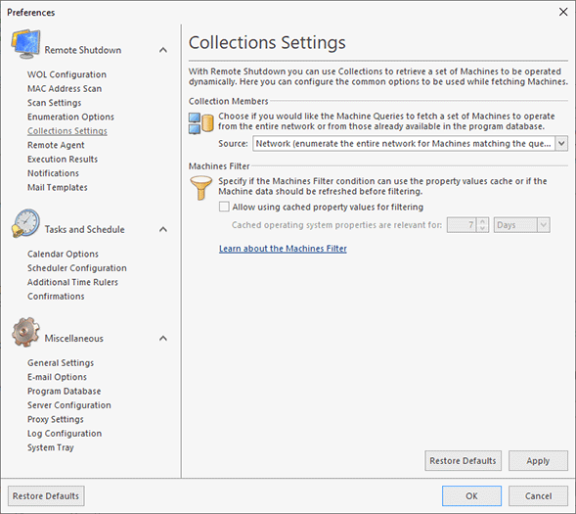Screen dimensions: 576x514
Task: Select Enumeration Options
Action: [70, 117]
